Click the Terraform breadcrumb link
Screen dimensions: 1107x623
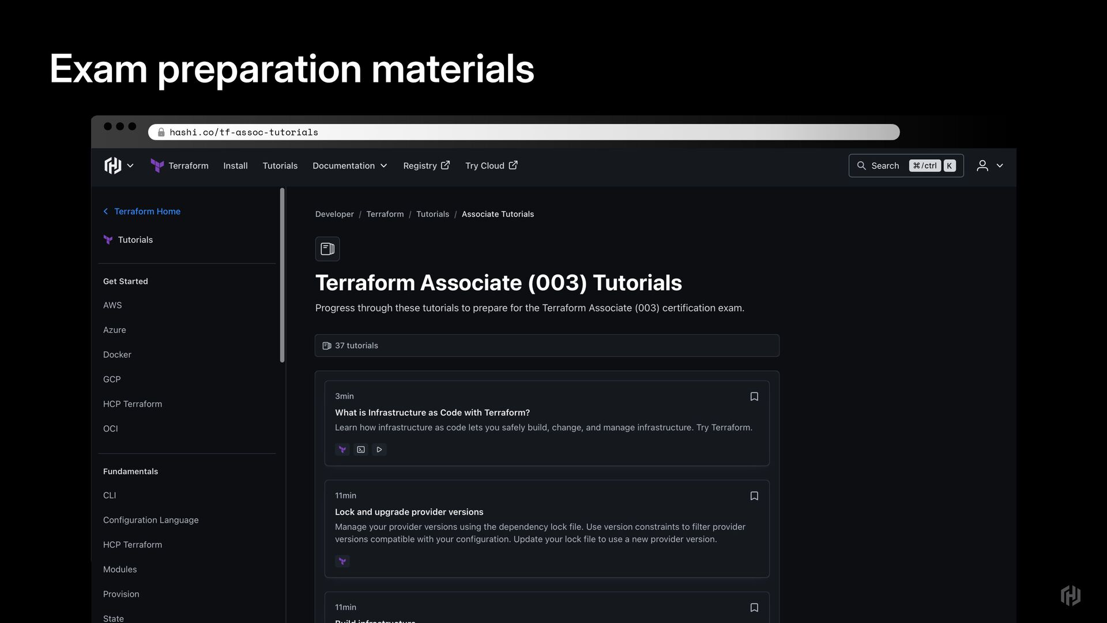(385, 214)
